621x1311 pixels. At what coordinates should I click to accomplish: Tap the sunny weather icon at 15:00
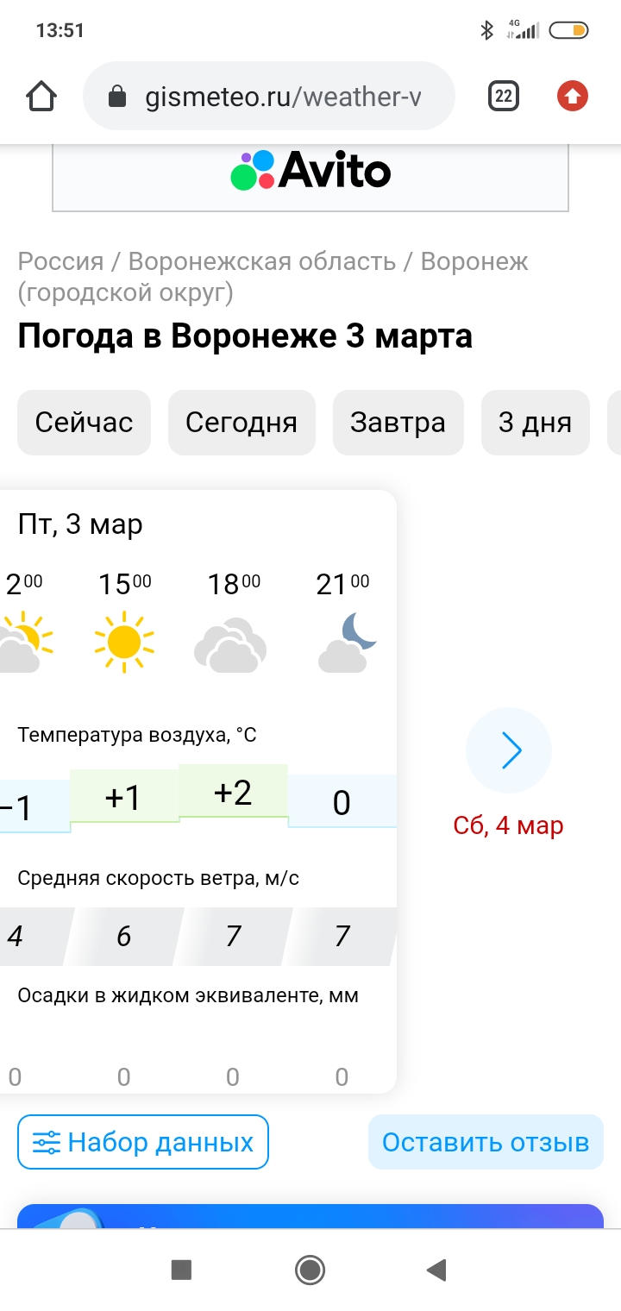coord(124,641)
